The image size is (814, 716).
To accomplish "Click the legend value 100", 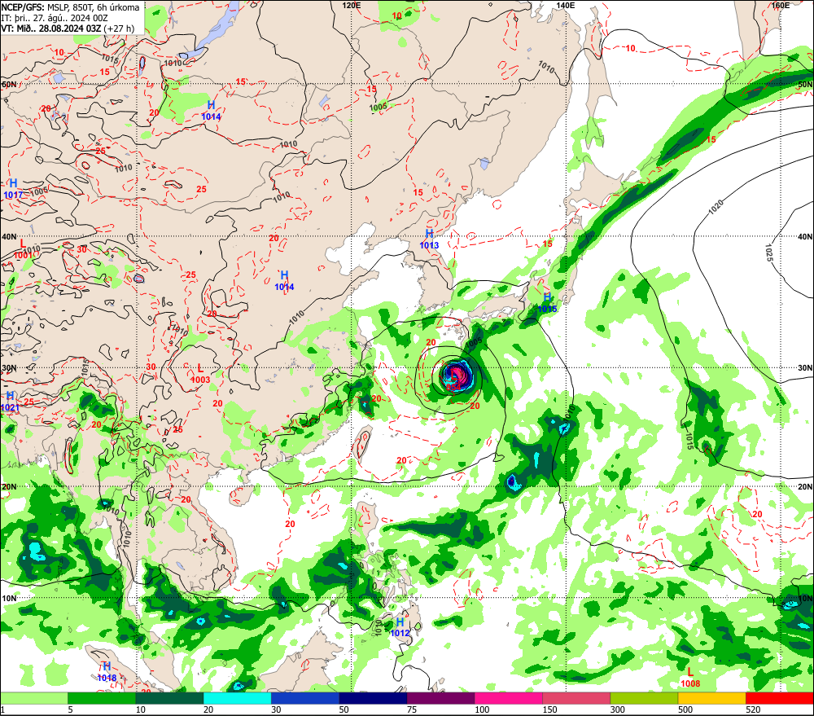I will point(482,709).
